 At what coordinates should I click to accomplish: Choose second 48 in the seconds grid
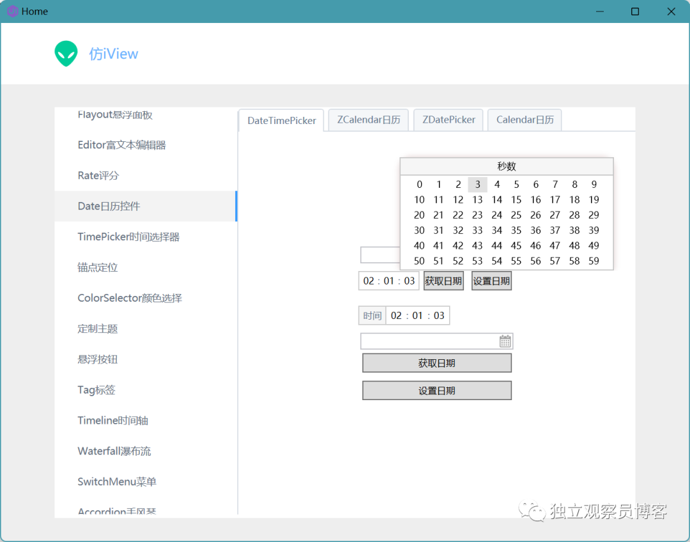coord(574,245)
